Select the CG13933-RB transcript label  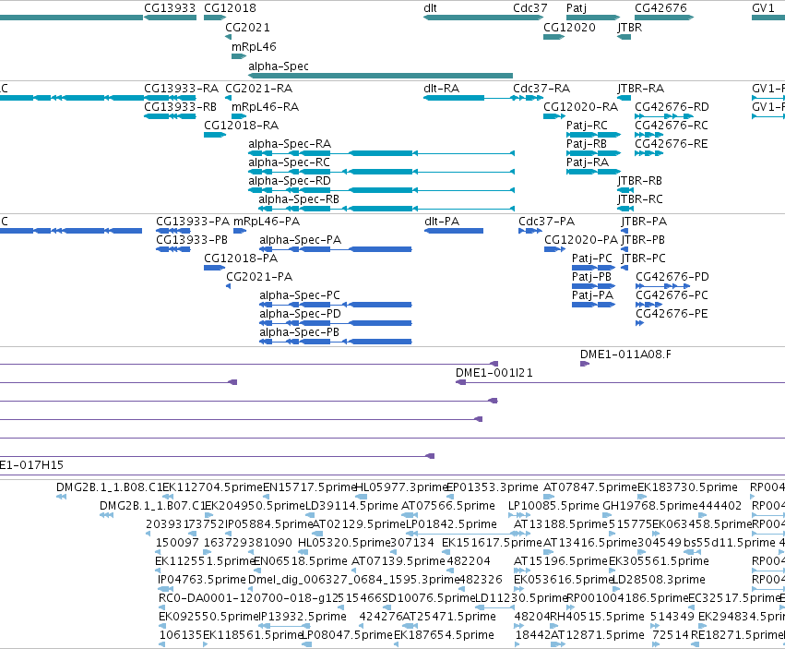coord(180,107)
